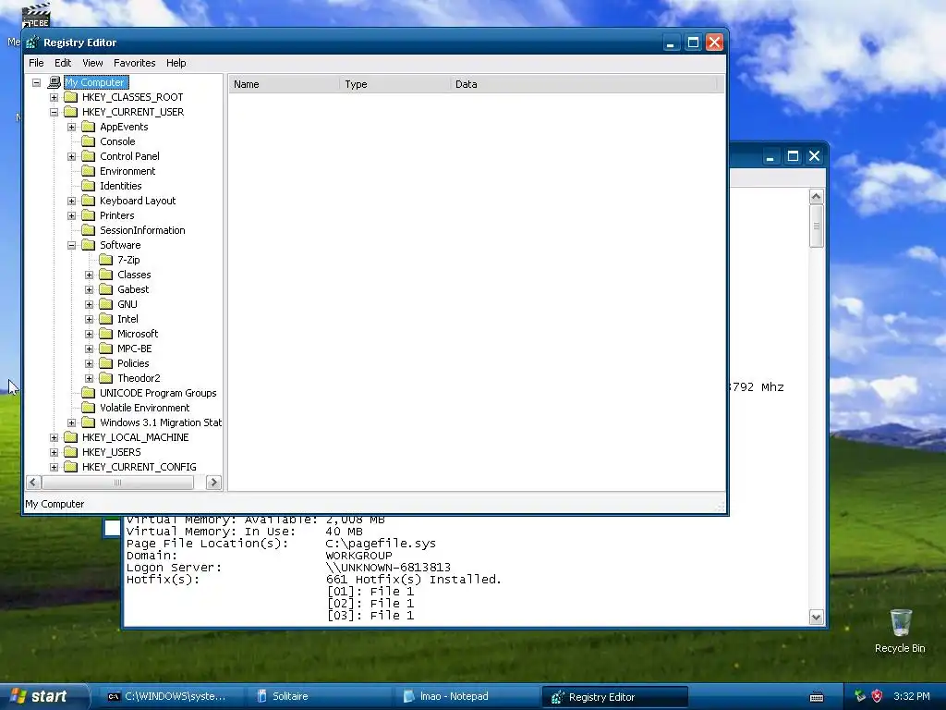946x710 pixels.
Task: Expand the Microsoft key
Action: click(x=89, y=334)
